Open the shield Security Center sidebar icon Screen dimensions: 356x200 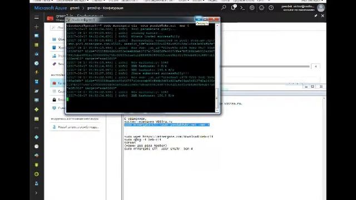36,165
